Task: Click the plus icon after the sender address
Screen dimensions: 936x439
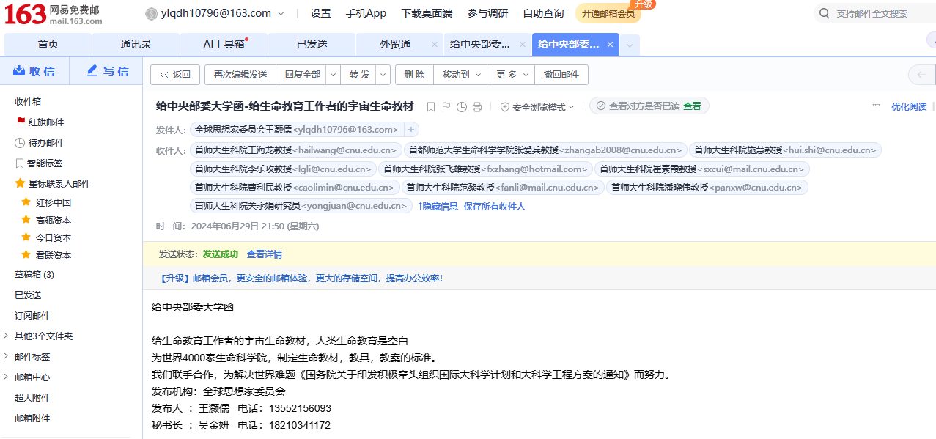Action: click(x=411, y=130)
